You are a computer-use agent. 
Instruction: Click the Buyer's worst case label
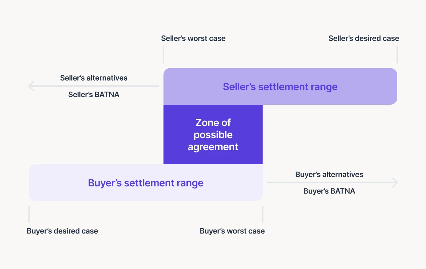click(x=232, y=231)
